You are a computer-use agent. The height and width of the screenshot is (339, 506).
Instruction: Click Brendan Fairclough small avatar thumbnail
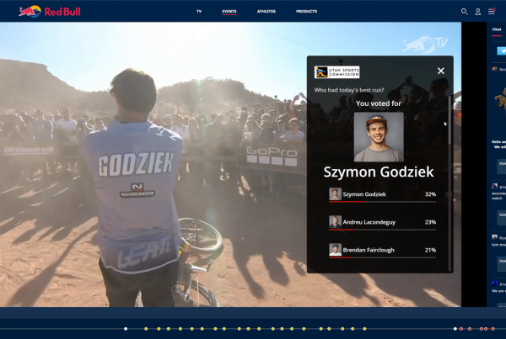tap(335, 250)
